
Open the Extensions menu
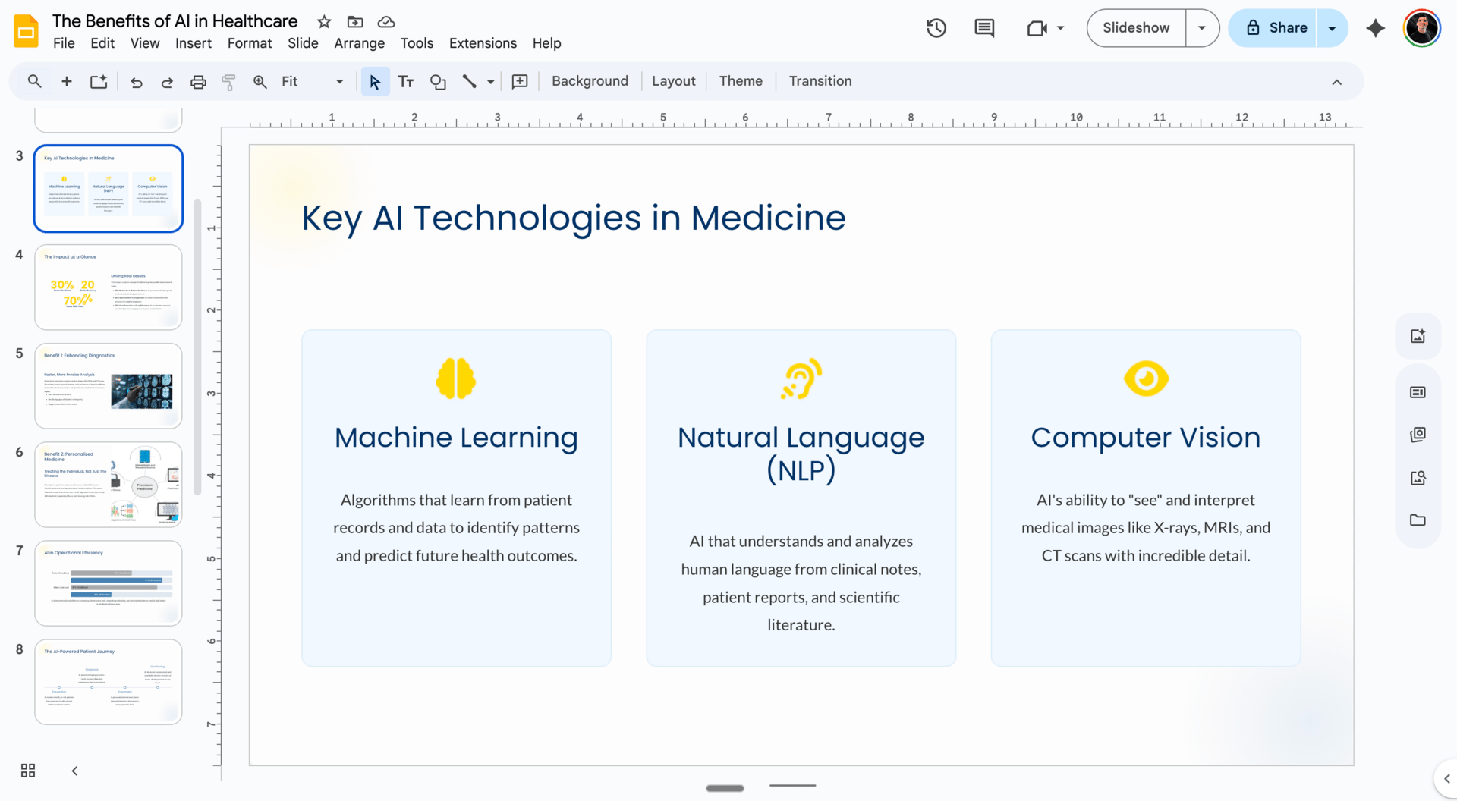pyautogui.click(x=483, y=43)
